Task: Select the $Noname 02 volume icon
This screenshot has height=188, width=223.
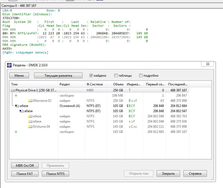Action: [30, 101]
